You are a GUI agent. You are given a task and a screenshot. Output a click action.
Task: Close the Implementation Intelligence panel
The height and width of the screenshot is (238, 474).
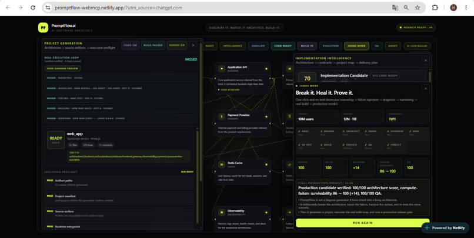point(425,61)
